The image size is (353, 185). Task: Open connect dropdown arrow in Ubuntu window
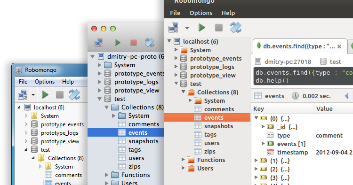[187, 28]
